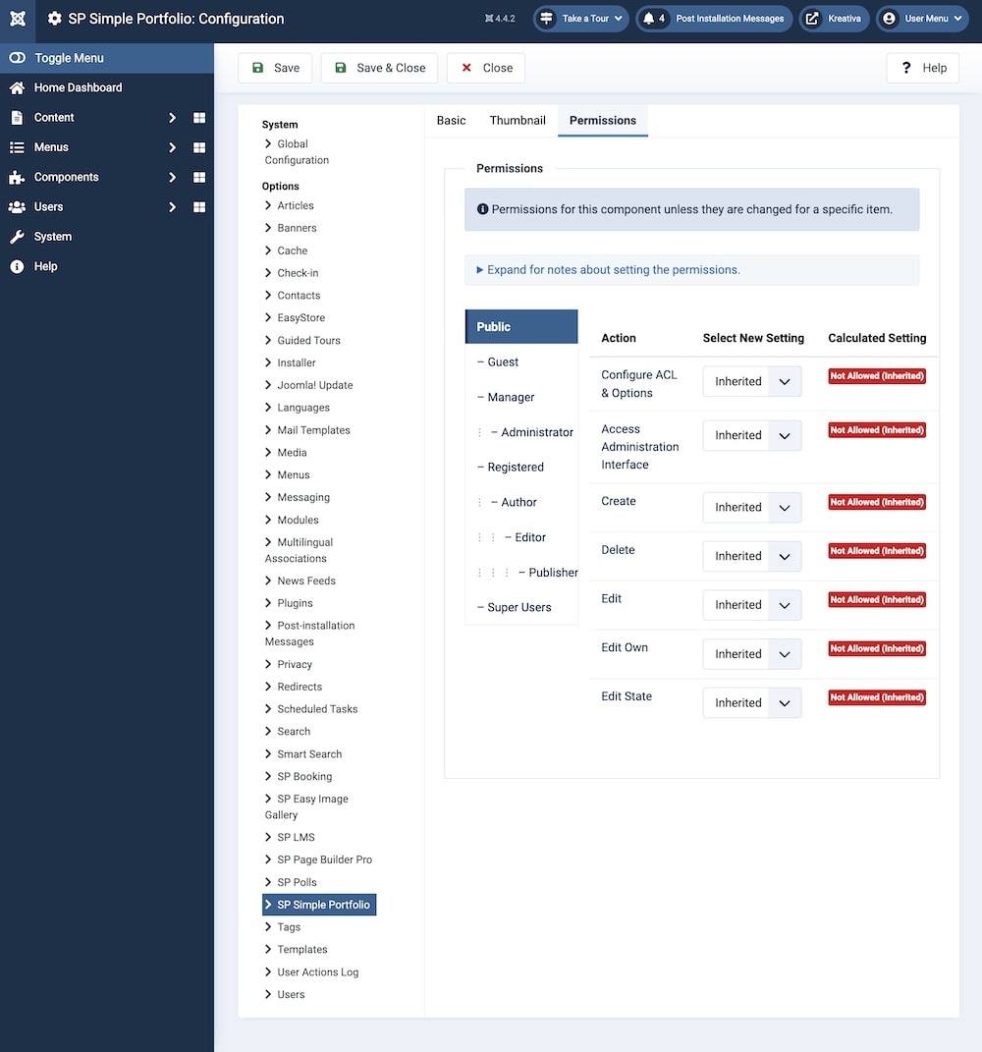This screenshot has width=982, height=1052.
Task: Expand notes about setting the permissions
Action: 608,270
